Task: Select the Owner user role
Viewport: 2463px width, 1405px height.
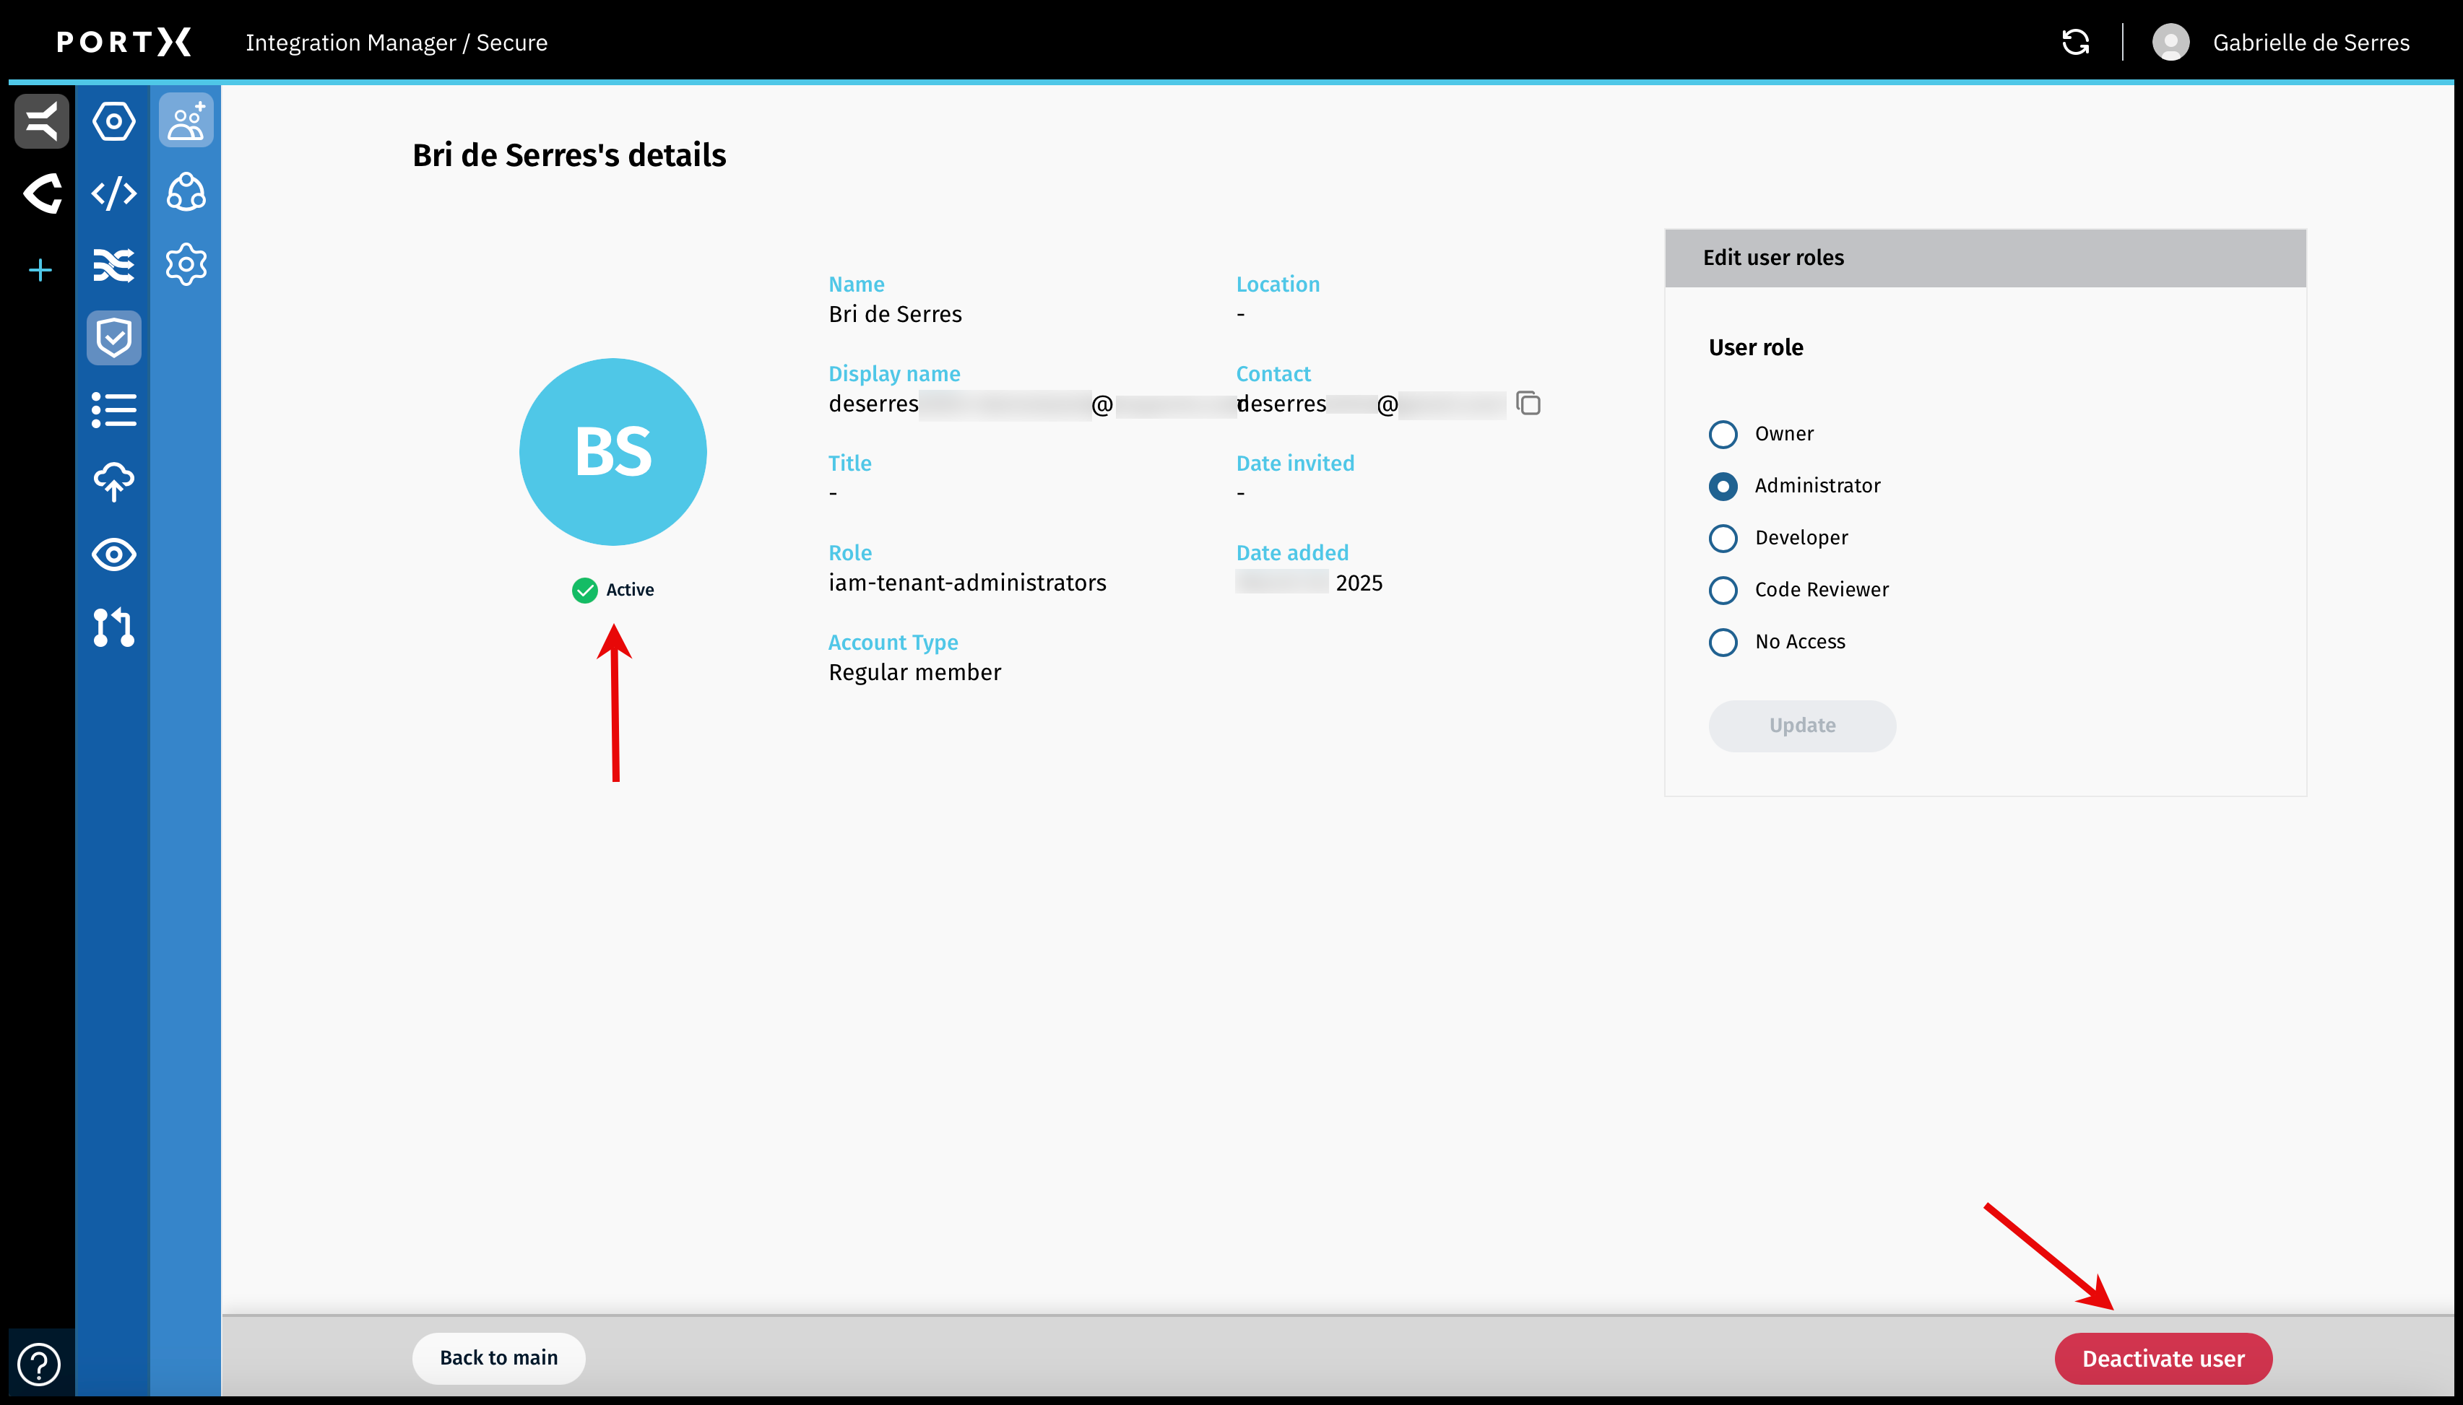Action: tap(1723, 434)
